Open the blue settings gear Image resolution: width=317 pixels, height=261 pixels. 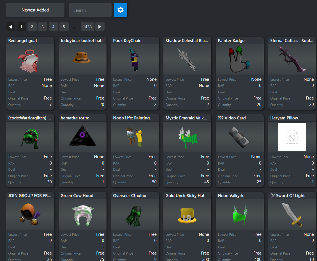coord(121,10)
